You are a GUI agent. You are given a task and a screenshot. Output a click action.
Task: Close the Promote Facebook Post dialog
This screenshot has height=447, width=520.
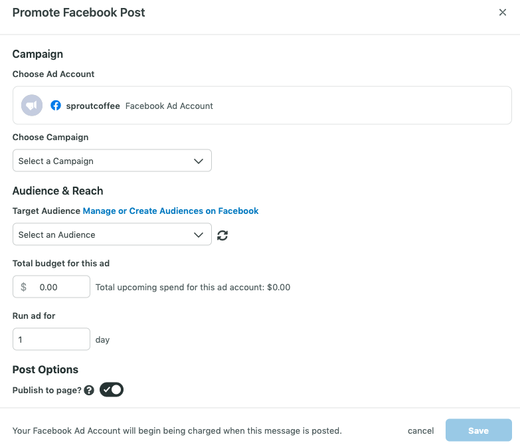(503, 12)
